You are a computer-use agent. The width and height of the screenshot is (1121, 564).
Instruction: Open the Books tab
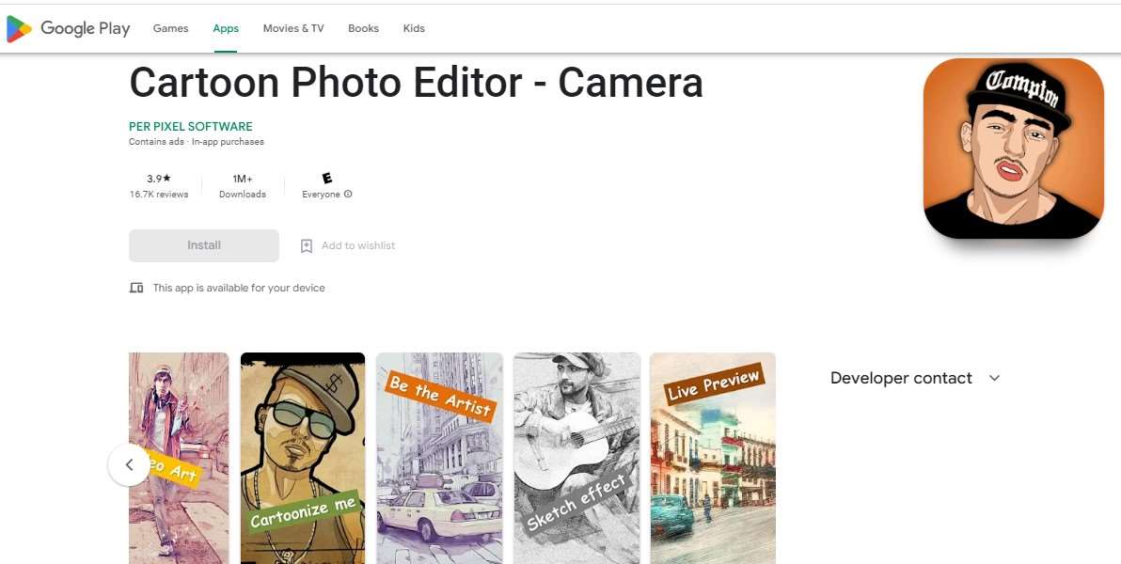coord(363,28)
